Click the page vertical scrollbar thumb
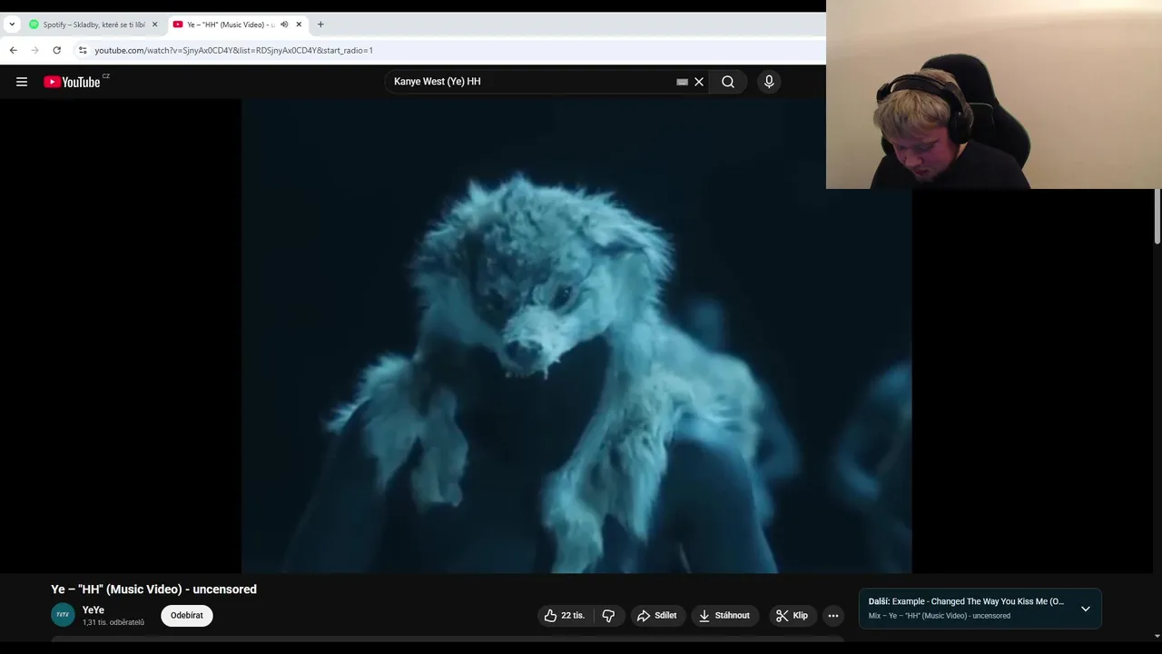The width and height of the screenshot is (1162, 654). pyautogui.click(x=1157, y=216)
